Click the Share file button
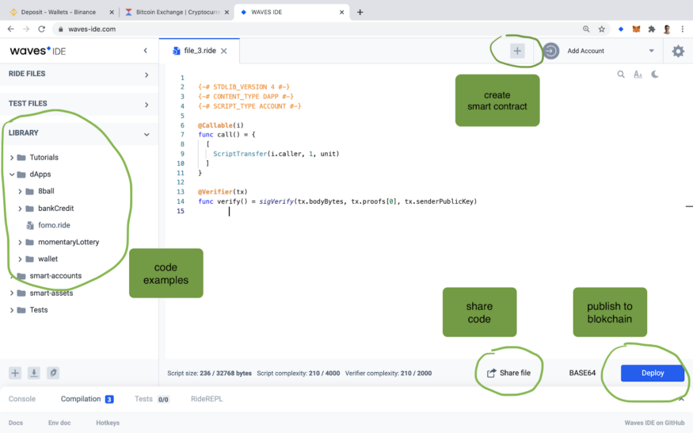Viewport: 693px width, 433px height. pos(508,373)
